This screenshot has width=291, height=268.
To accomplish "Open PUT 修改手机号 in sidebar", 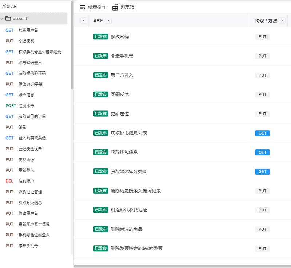I will [x=33, y=246].
